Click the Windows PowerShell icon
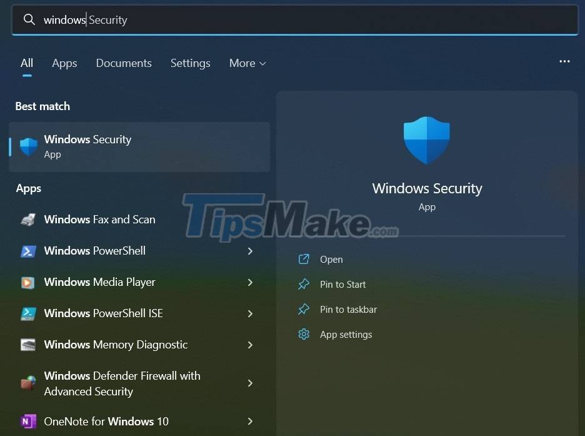Viewport: 585px width, 436px height. tap(28, 251)
